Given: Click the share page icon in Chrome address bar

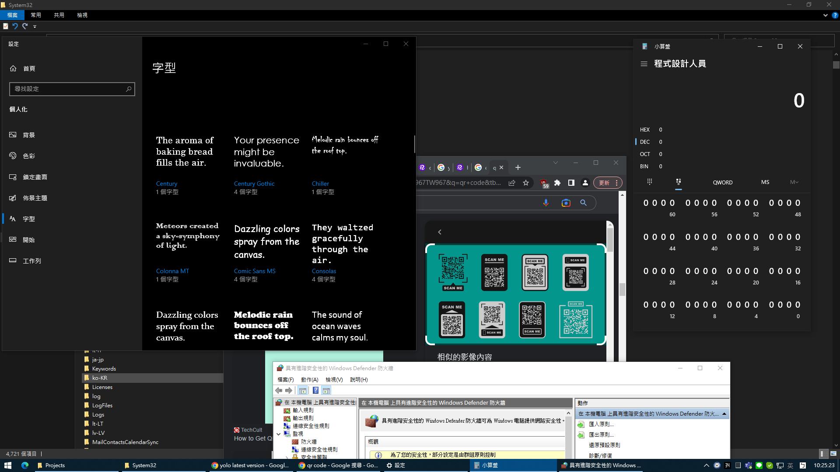Looking at the screenshot, I should click(x=511, y=183).
